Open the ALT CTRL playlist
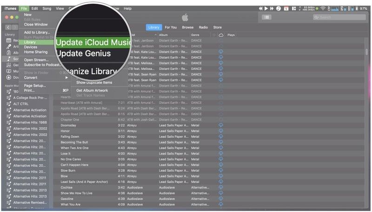 [x=20, y=104]
